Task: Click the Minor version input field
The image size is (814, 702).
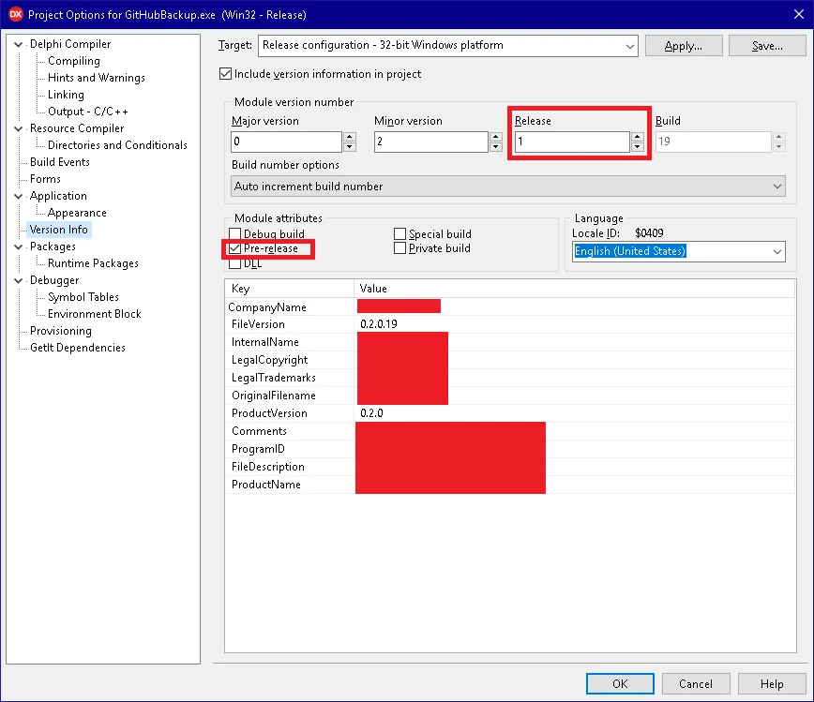Action: tap(430, 142)
